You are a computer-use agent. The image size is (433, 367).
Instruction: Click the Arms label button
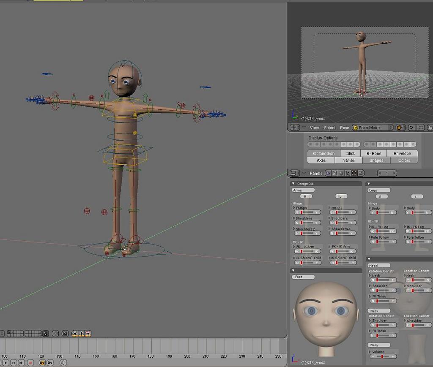pos(303,190)
